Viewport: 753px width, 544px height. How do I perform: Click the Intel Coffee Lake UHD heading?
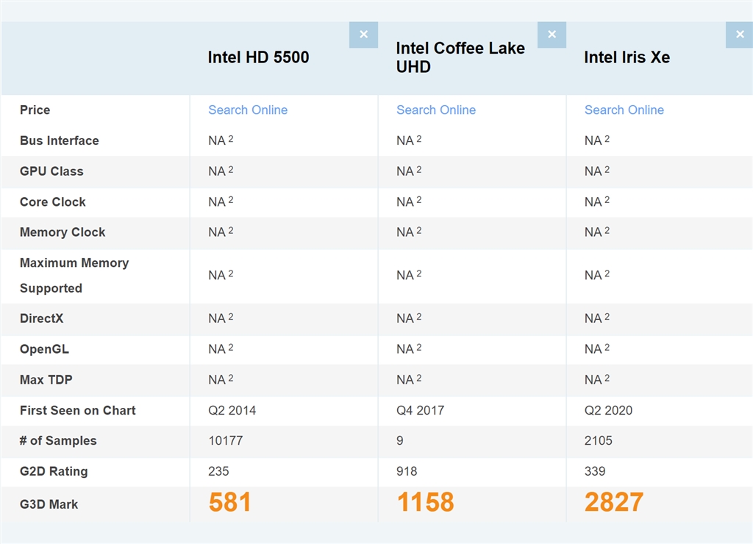point(460,57)
